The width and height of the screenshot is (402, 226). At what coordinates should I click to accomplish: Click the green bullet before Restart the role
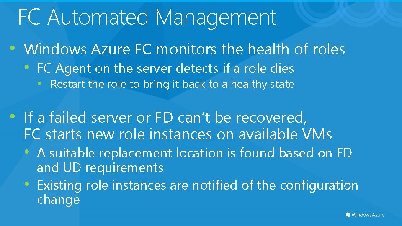[x=39, y=83]
